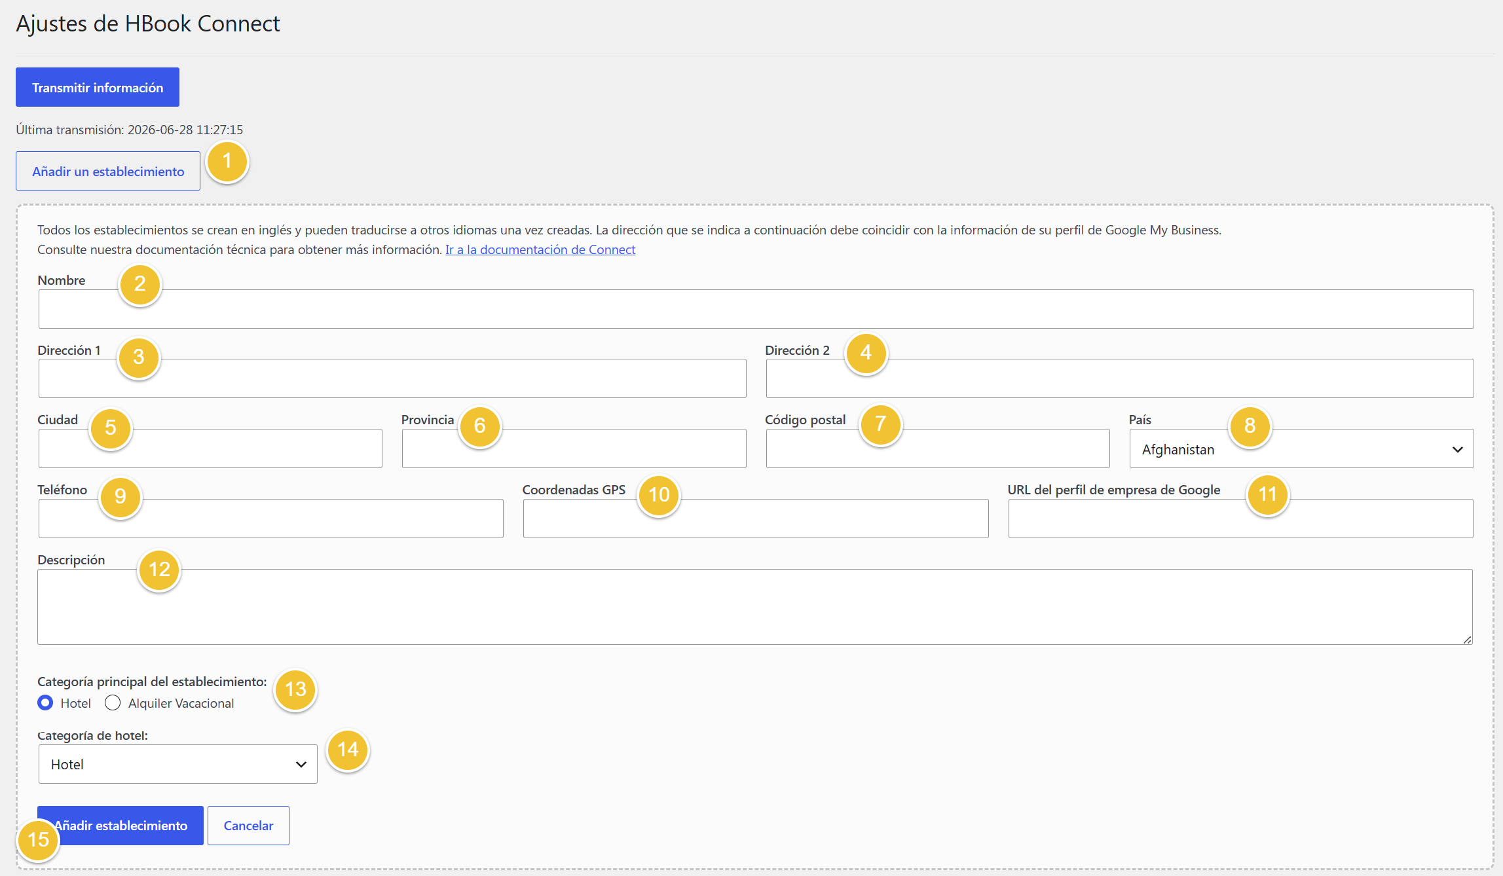Click into the Dirección 1 field

coord(392,378)
